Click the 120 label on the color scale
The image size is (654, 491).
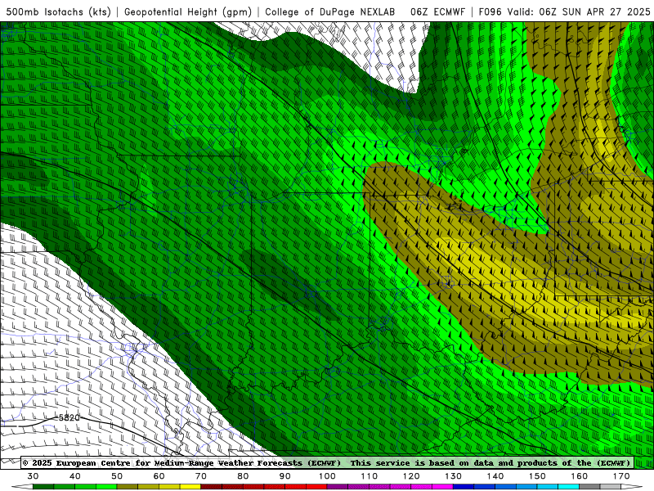click(x=411, y=476)
